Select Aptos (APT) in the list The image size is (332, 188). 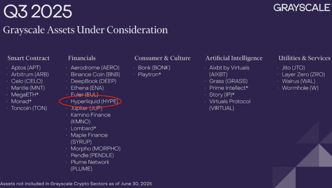tap(26, 68)
